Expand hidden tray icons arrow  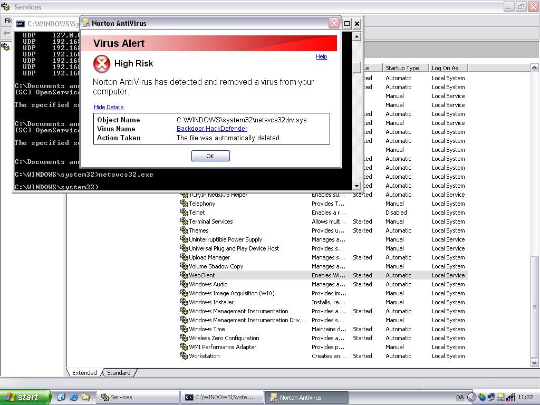[471, 397]
